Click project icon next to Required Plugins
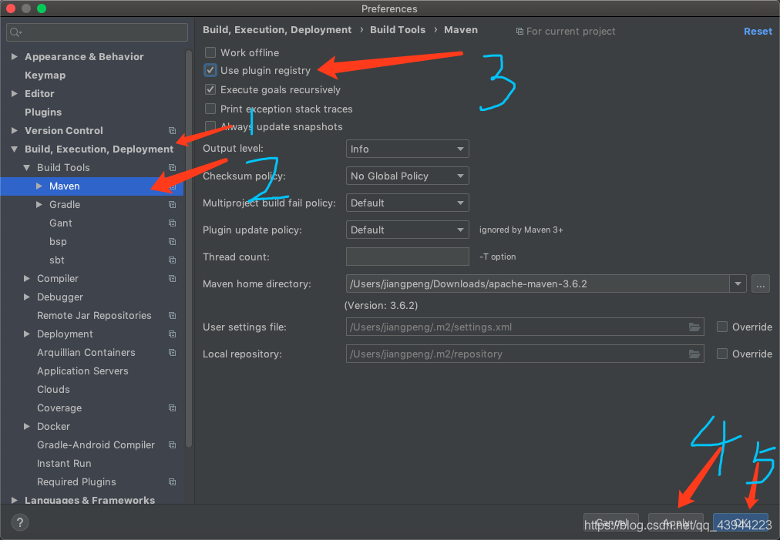Screen dimensions: 780x540 172,481
